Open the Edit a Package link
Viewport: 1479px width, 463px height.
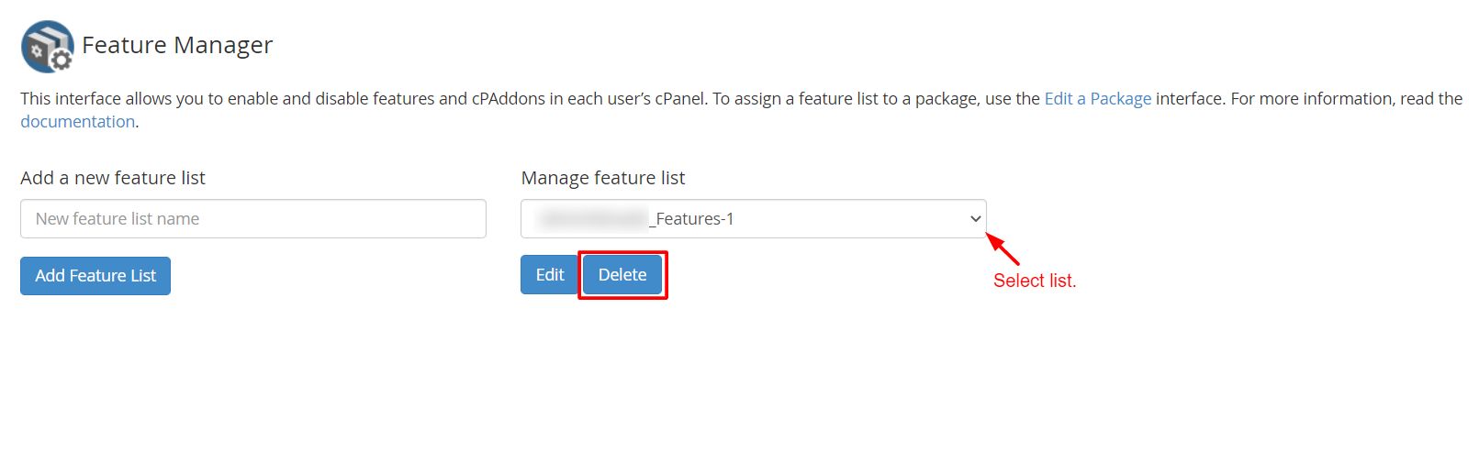1097,99
